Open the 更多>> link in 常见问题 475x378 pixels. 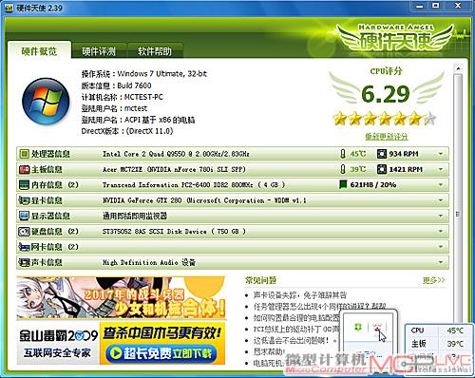pos(433,280)
